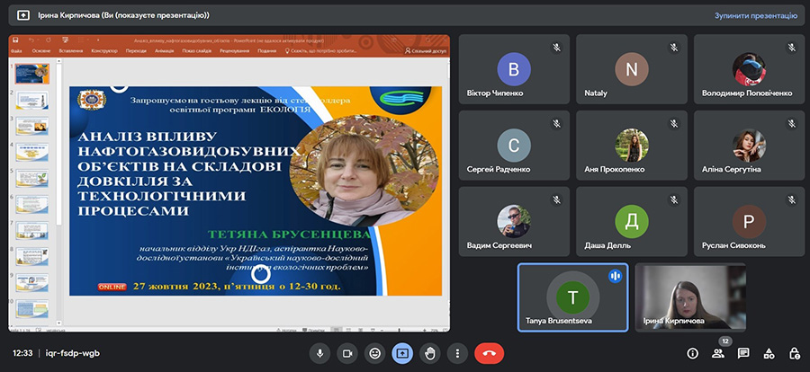
Task: Click the PowerPoint Undo arrow
Action: point(31,40)
